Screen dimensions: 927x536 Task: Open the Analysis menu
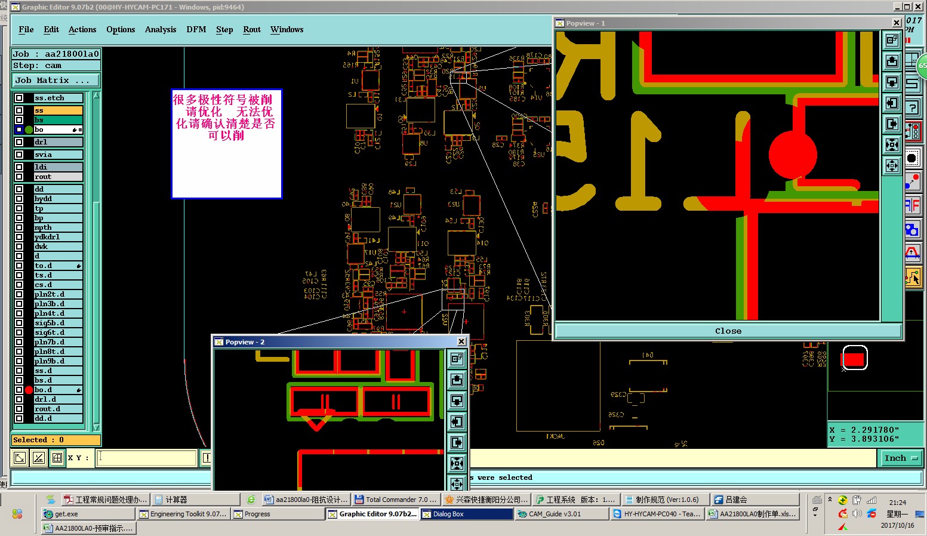coord(161,29)
